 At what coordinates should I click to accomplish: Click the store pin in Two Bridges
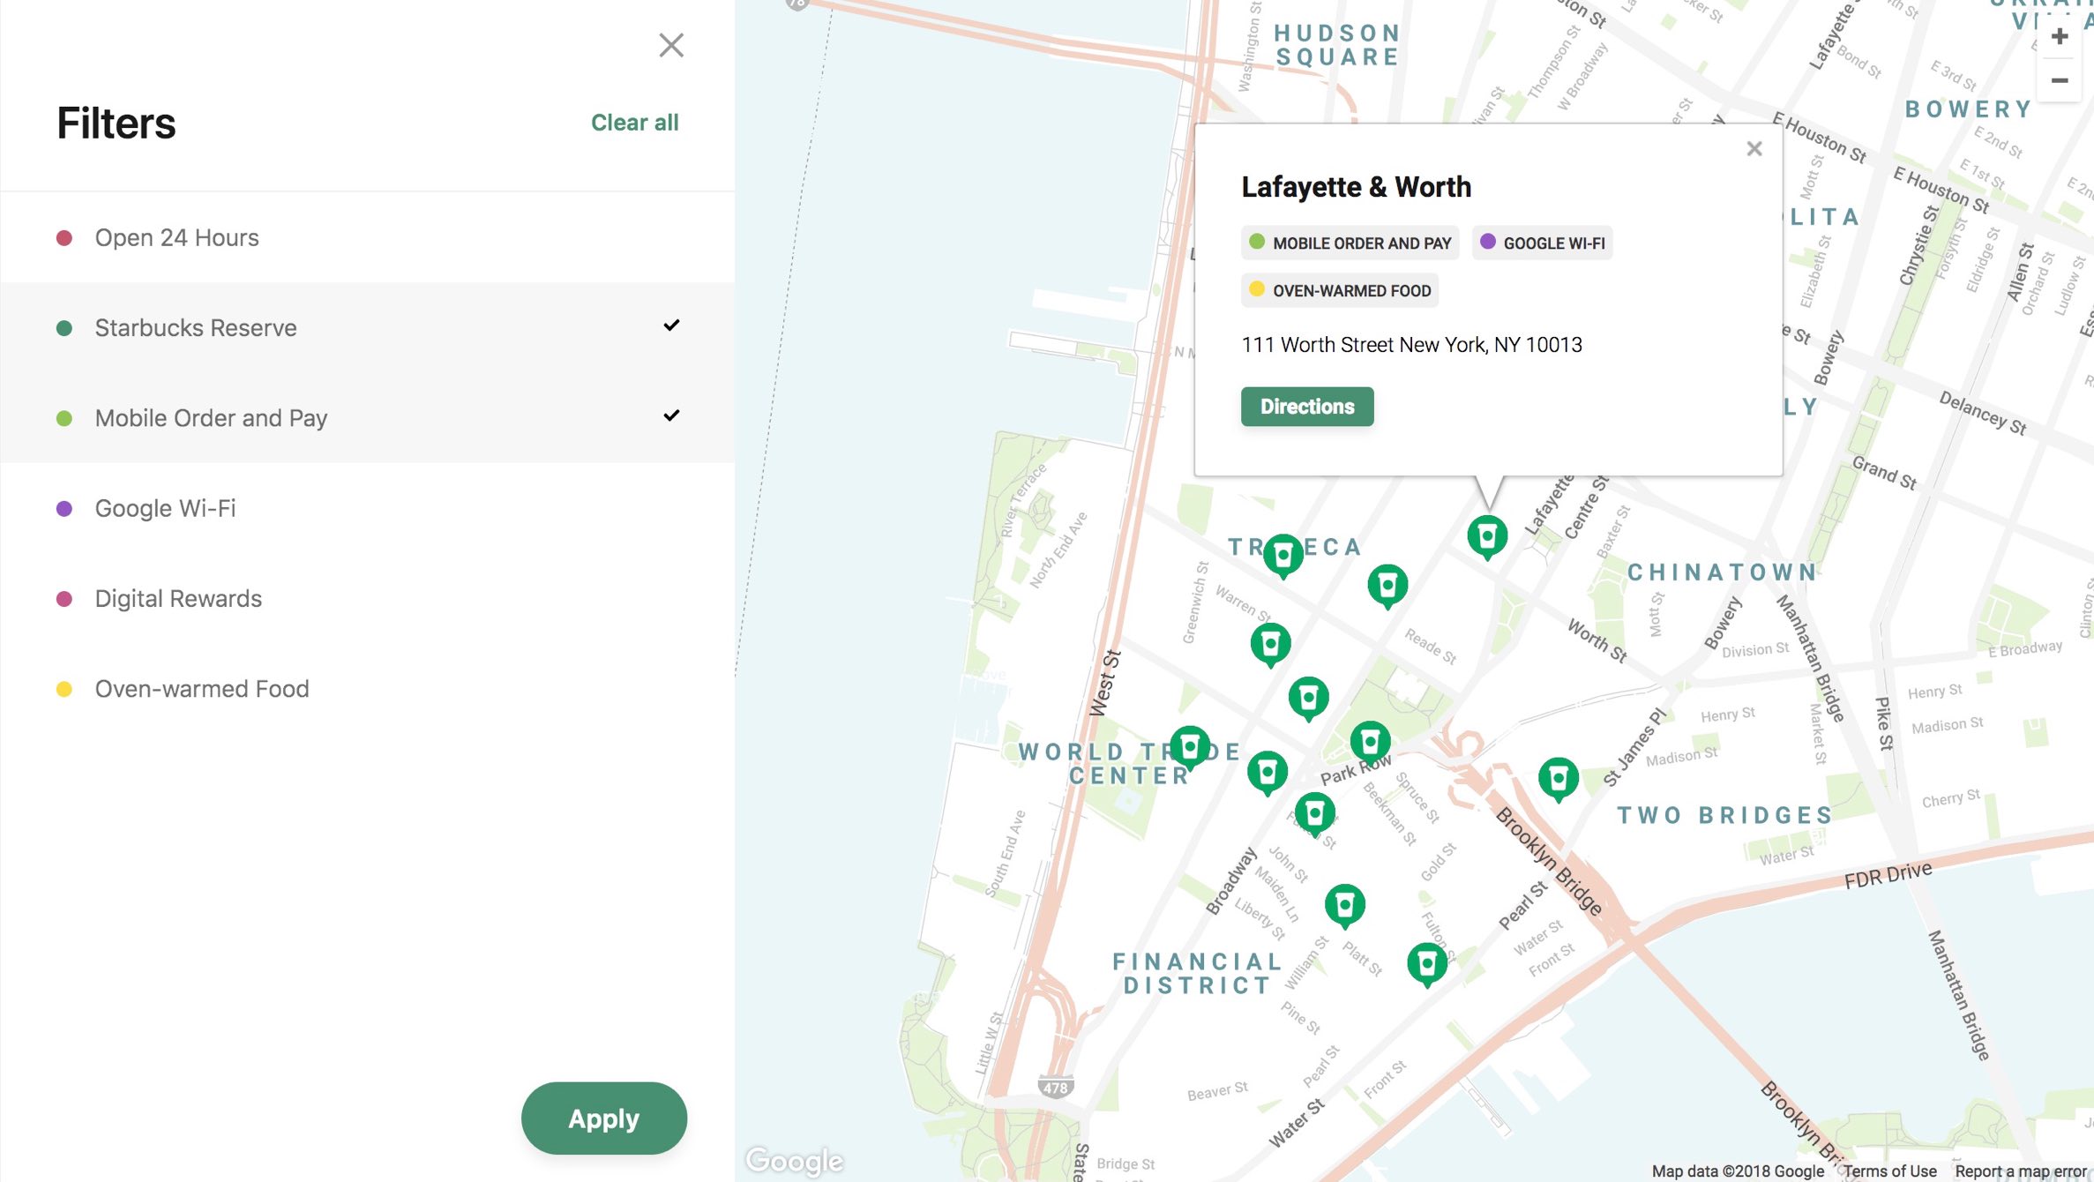[x=1558, y=778]
